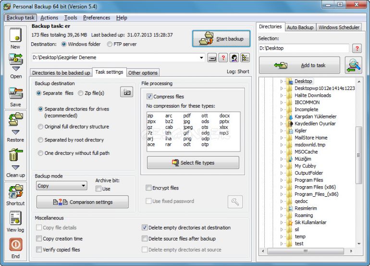This screenshot has width=370, height=266.
Task: Open the Preferences menu
Action: tap(97, 18)
